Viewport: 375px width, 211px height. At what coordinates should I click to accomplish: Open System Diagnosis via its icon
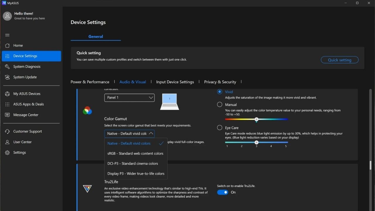(x=8, y=67)
